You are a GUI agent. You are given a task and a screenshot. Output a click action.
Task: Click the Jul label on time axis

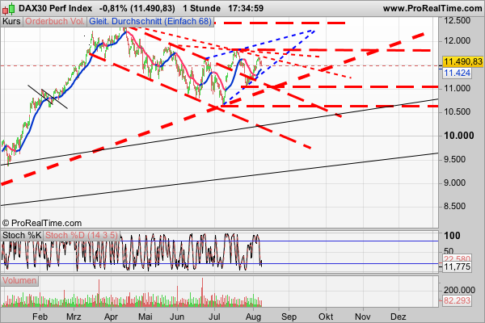214,317
